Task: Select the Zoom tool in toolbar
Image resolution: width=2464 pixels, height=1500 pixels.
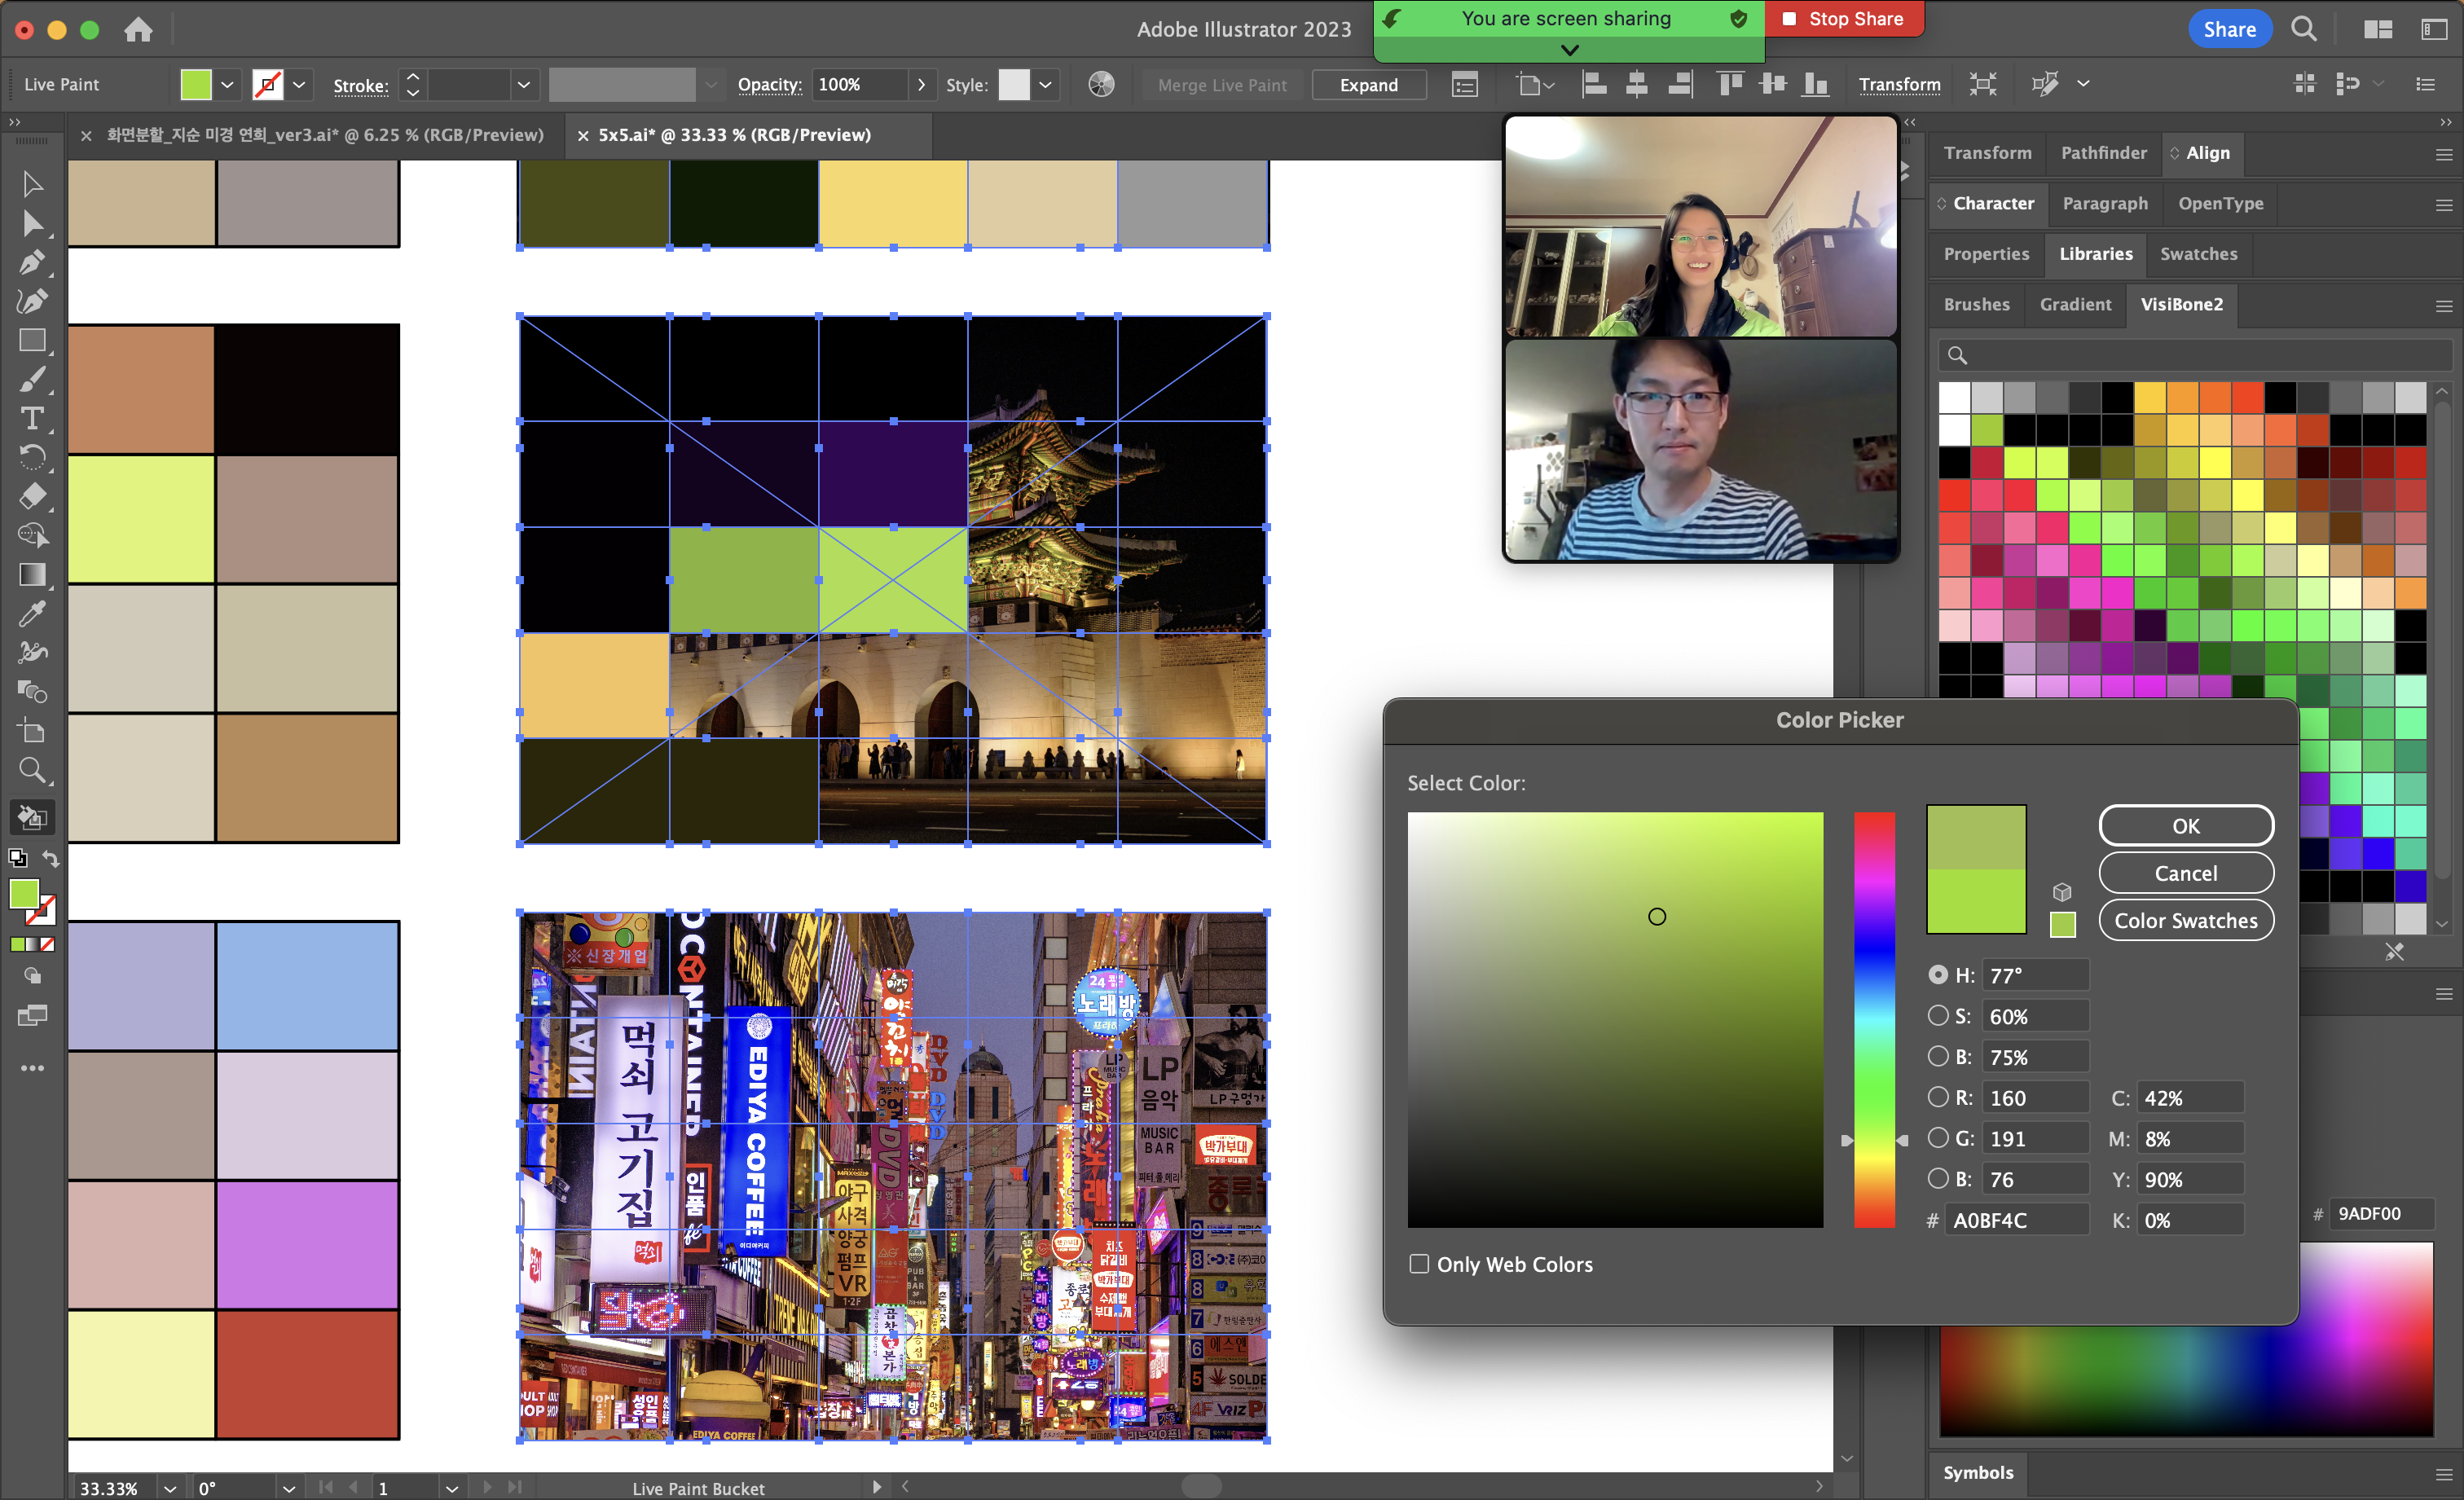Action: point(31,770)
